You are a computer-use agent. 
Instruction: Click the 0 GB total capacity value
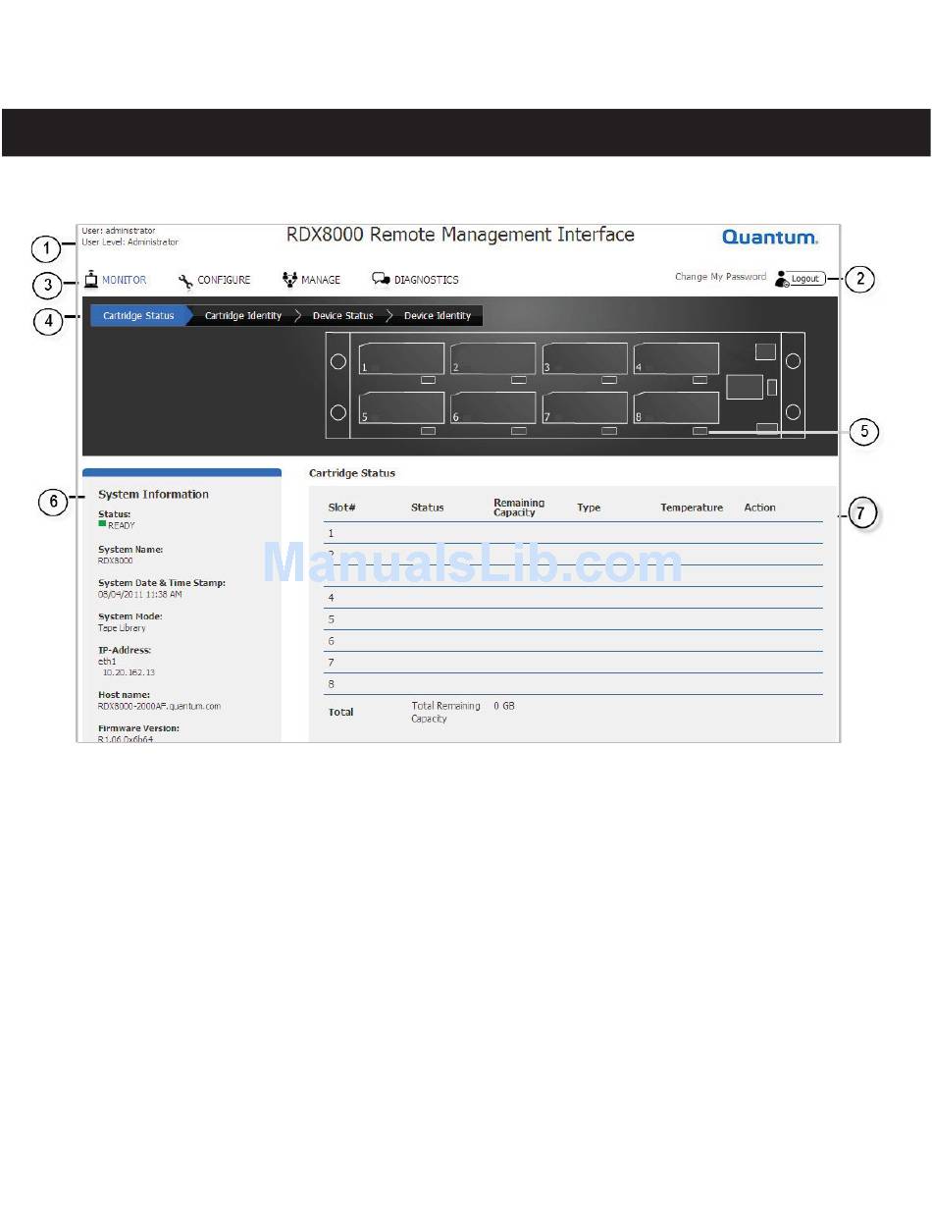(x=504, y=706)
